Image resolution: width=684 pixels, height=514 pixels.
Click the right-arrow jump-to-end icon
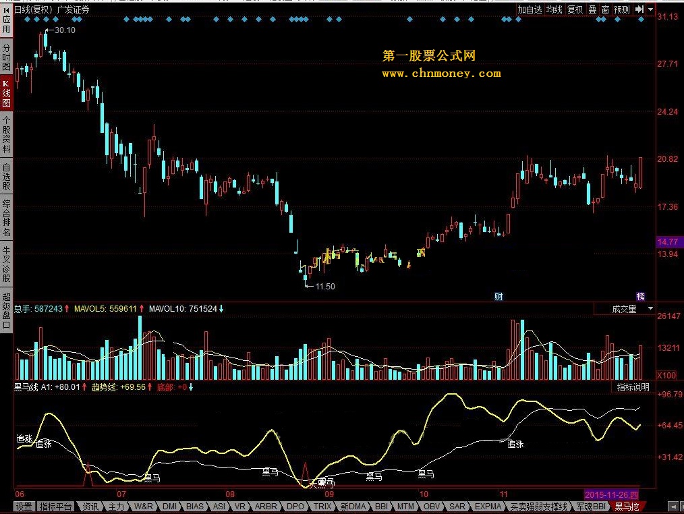pos(639,9)
